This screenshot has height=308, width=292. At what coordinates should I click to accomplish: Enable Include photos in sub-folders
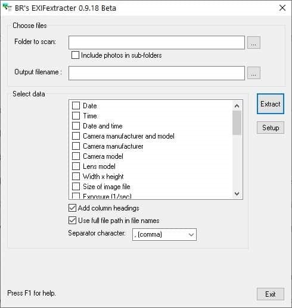(x=75, y=55)
